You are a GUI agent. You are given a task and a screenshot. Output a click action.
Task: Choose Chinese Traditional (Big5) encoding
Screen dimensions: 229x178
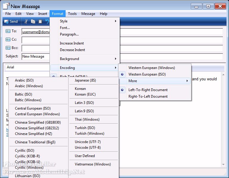(x=35, y=142)
